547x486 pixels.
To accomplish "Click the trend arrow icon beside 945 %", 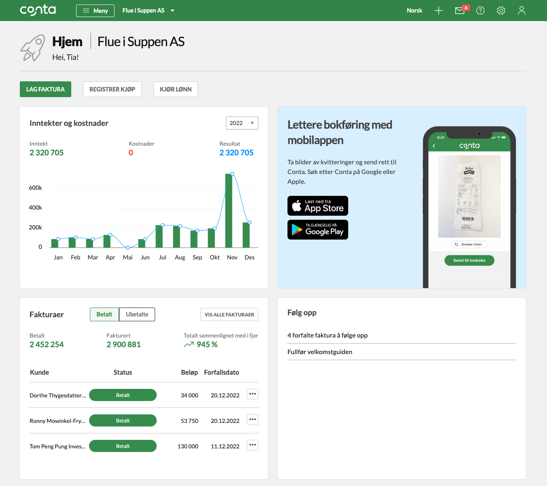I will 189,344.
